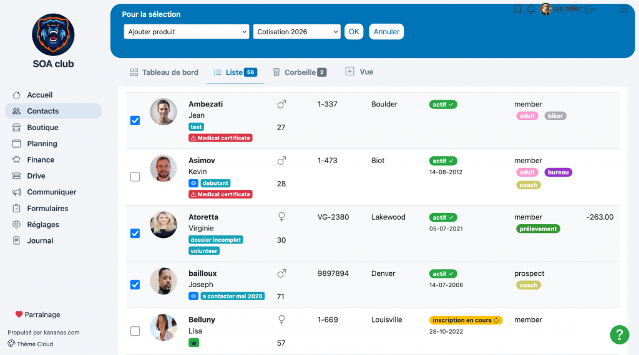Click the green prélevement tag

pyautogui.click(x=538, y=229)
